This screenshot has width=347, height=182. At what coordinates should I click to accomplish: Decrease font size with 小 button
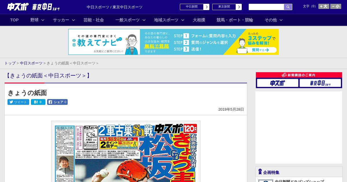[x=336, y=6]
